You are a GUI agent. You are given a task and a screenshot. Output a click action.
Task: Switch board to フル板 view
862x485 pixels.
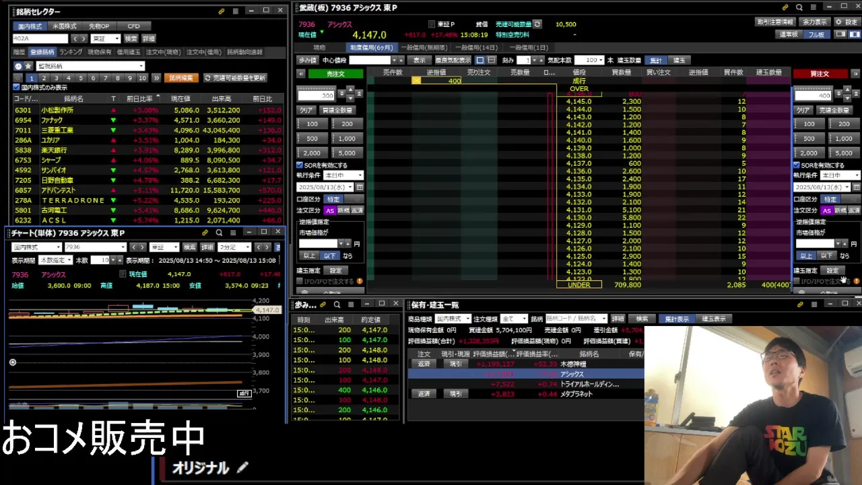pyautogui.click(x=816, y=34)
